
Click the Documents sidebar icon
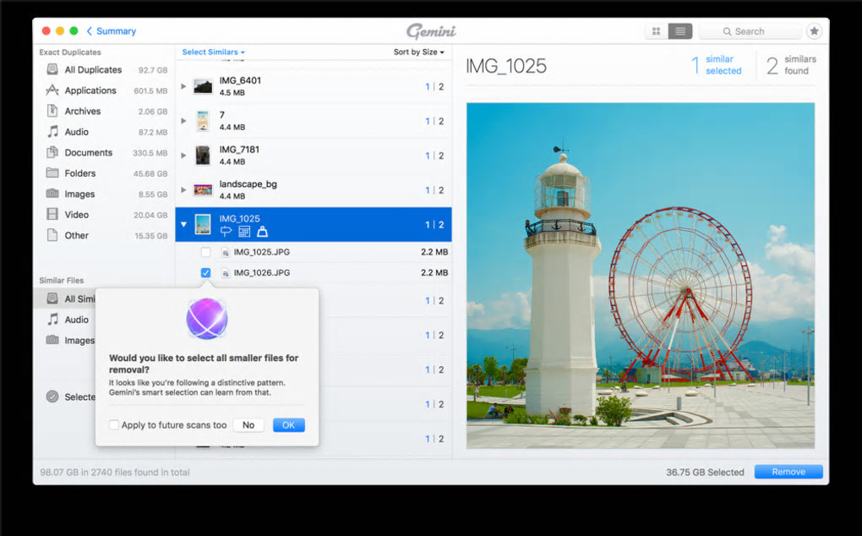point(52,152)
